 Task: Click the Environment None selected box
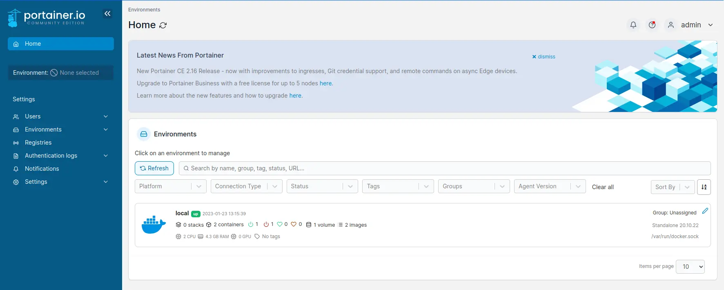pyautogui.click(x=61, y=73)
